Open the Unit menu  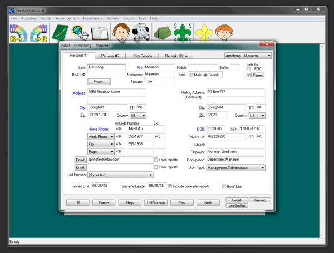[143, 18]
